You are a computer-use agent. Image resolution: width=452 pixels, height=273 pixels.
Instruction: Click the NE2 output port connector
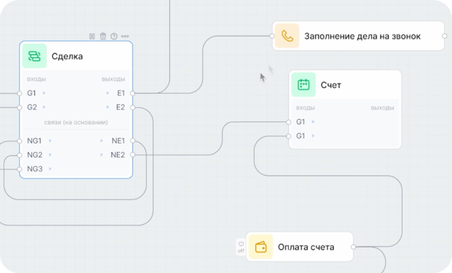[x=132, y=155]
